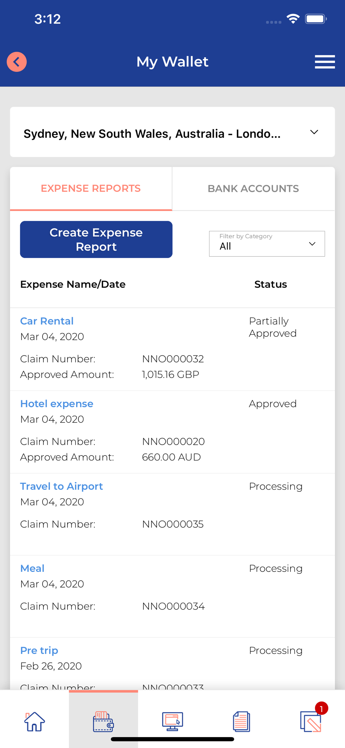Select the wallet icon in bottom bar
The width and height of the screenshot is (345, 748).
pos(103,721)
